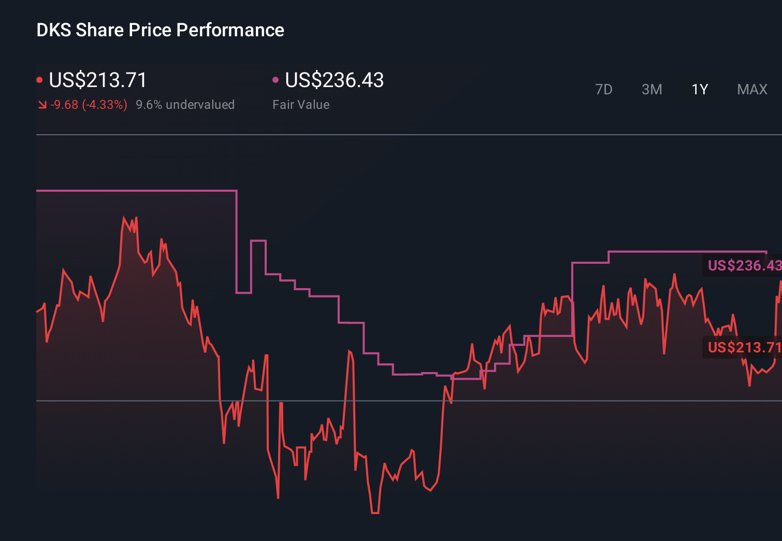
Task: Expand the MAX time range option
Action: pos(752,89)
